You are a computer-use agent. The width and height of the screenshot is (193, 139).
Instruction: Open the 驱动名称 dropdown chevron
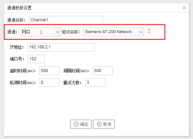[141, 32]
